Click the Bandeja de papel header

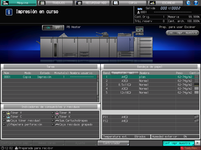(x=150, y=67)
